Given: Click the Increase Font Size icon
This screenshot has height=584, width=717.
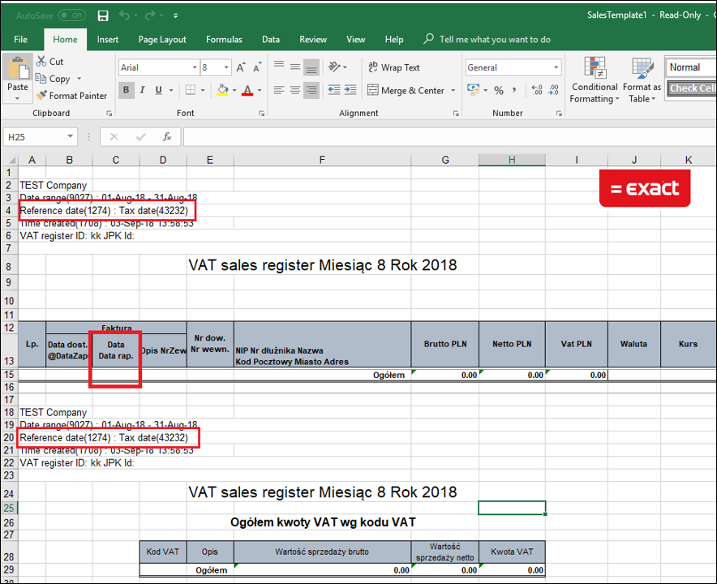Looking at the screenshot, I should (242, 68).
